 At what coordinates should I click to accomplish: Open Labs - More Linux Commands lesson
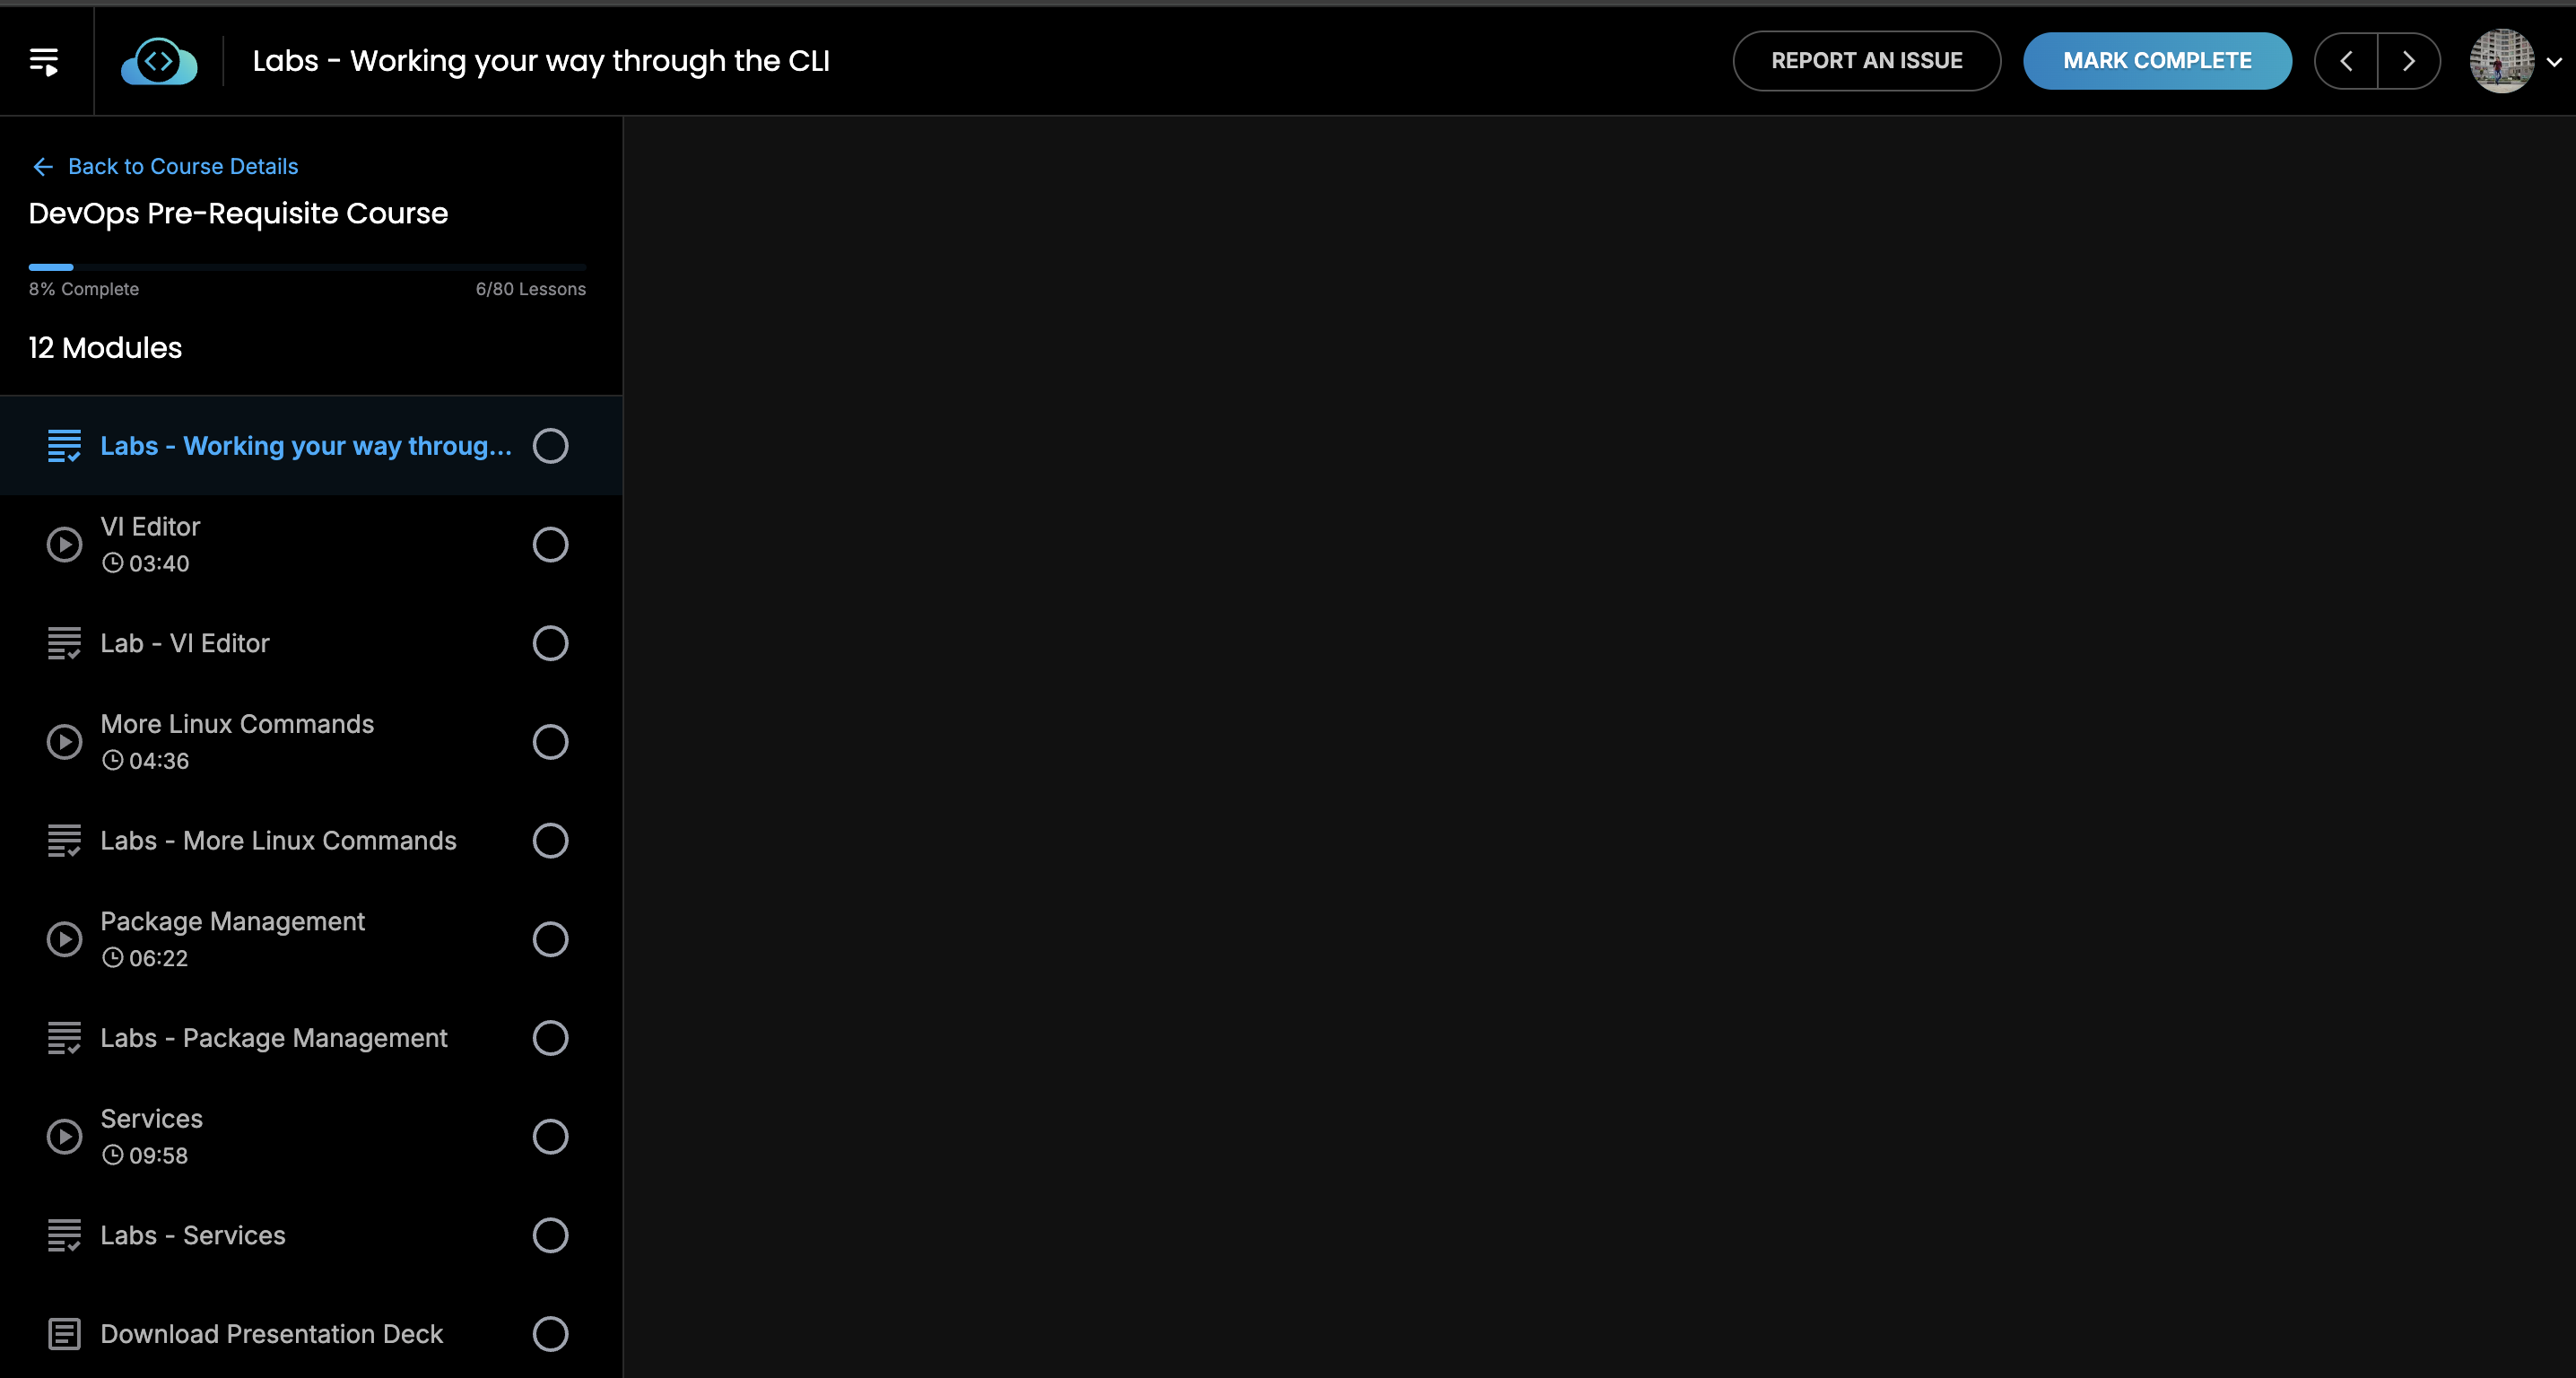[278, 841]
